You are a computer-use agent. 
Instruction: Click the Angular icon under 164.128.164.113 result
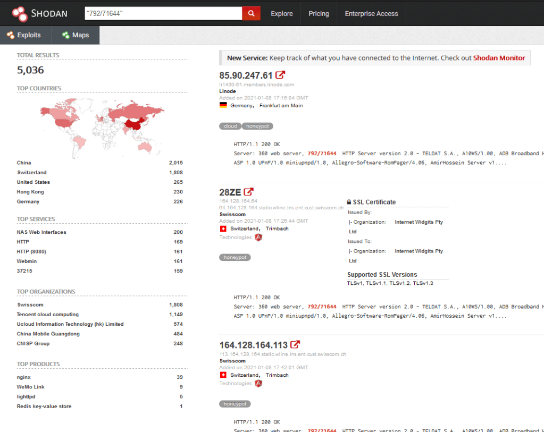258,383
